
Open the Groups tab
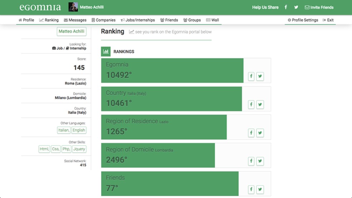point(192,20)
